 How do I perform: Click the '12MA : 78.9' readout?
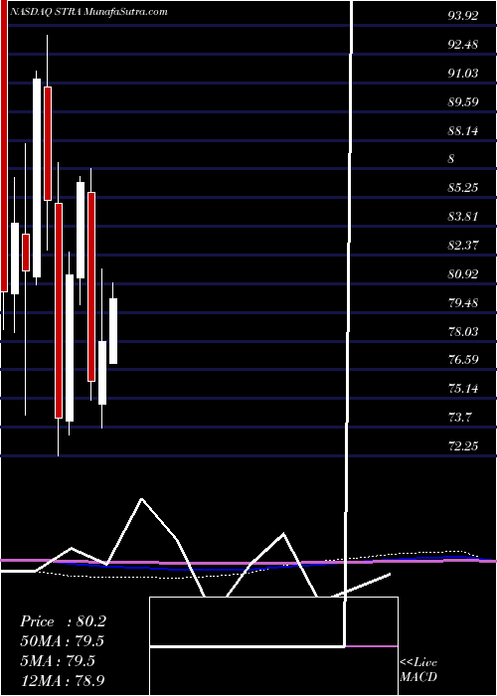pos(63,680)
